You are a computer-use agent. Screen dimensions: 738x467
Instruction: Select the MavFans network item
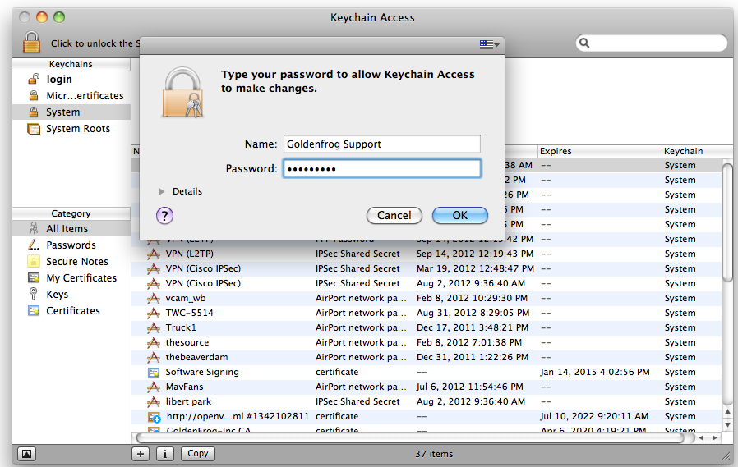click(427, 387)
